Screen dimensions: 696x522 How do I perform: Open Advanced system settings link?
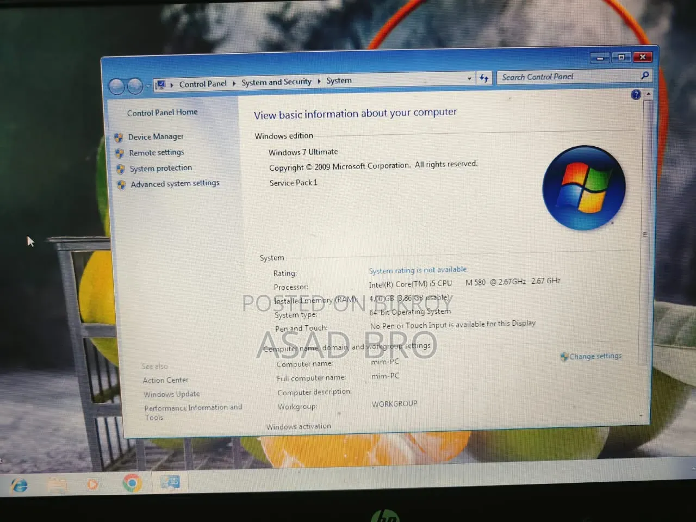click(x=175, y=184)
